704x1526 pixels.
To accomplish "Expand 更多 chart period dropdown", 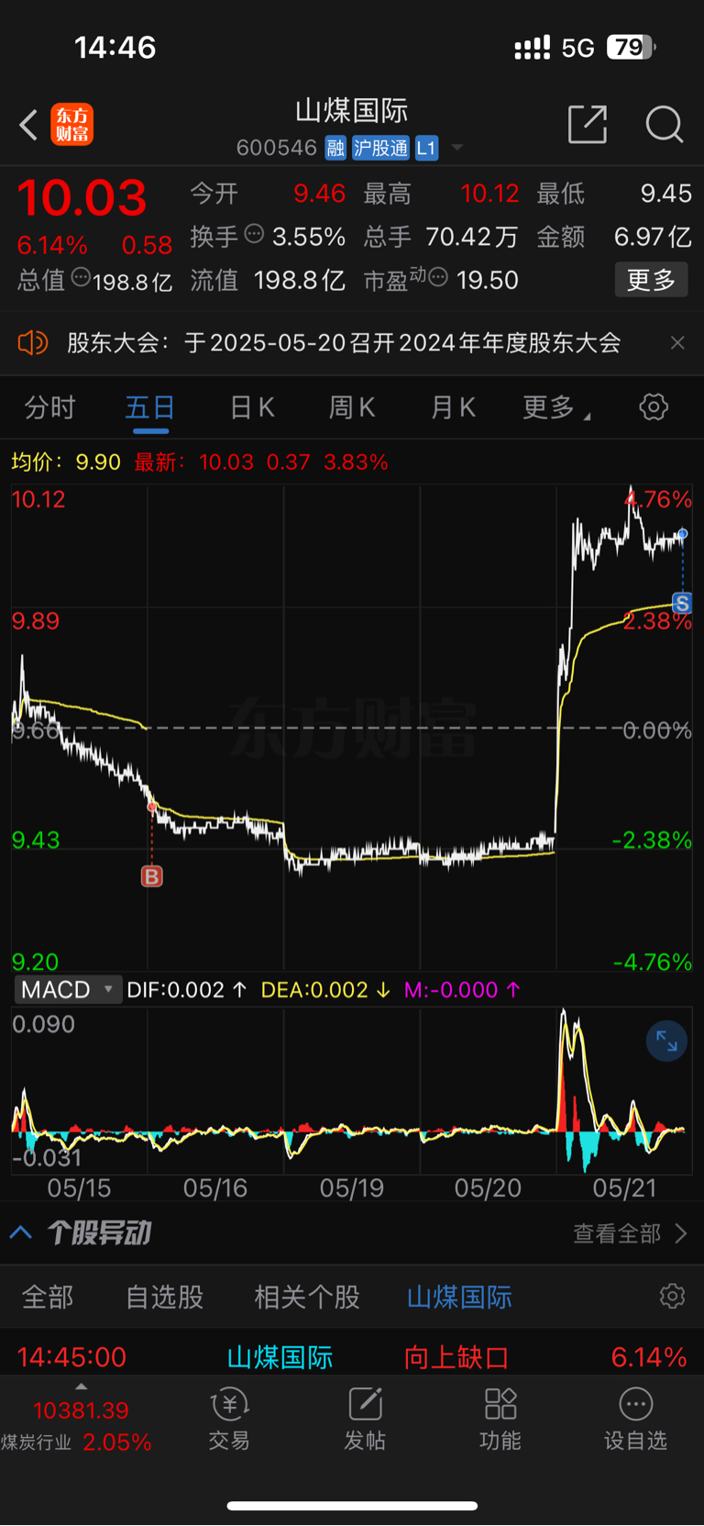I will 555,407.
